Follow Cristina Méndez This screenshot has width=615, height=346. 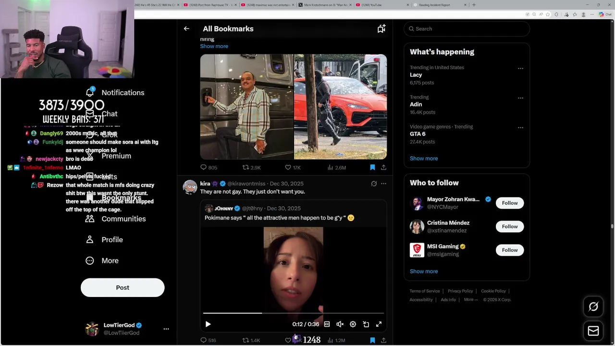tap(510, 226)
